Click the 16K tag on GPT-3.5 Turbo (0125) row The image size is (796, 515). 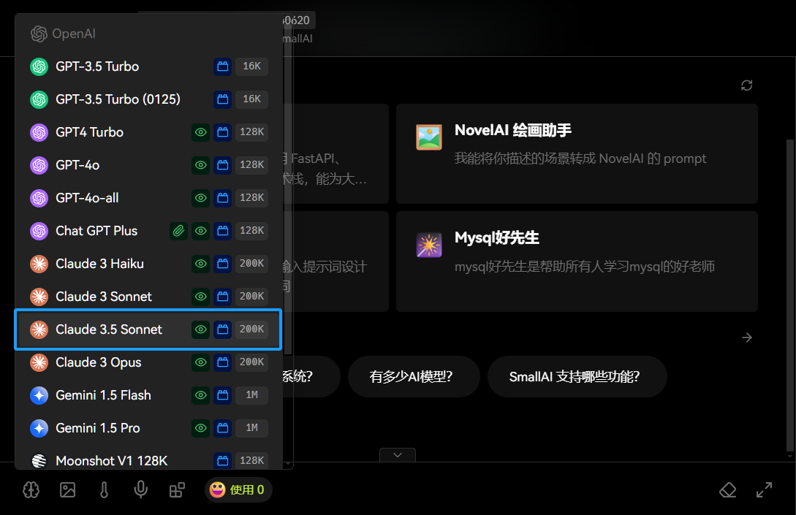251,99
